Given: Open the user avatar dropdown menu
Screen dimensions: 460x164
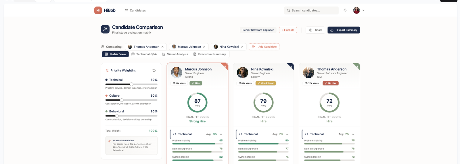Looking at the screenshot, I should point(359,10).
